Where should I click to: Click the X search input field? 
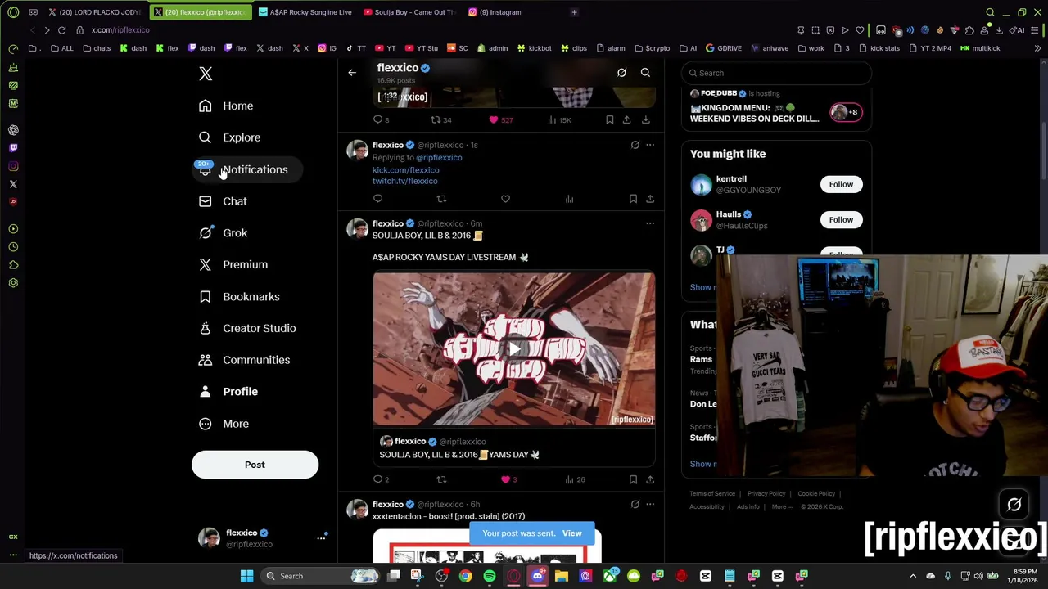click(776, 73)
